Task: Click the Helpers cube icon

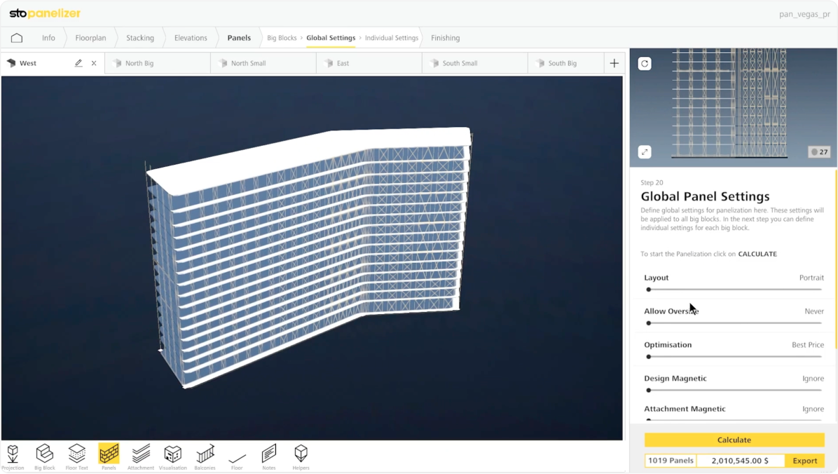Action: coord(301,454)
